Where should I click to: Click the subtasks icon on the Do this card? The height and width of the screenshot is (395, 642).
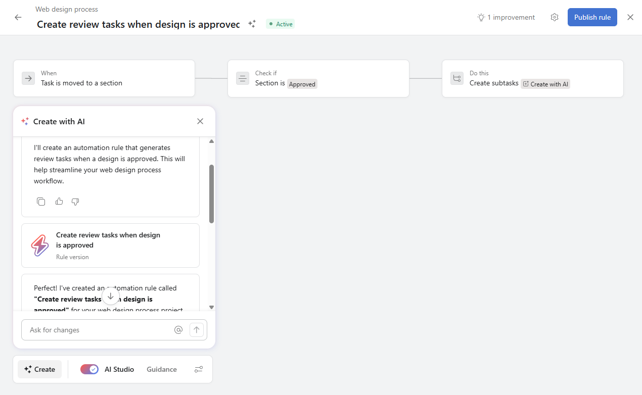pos(457,78)
